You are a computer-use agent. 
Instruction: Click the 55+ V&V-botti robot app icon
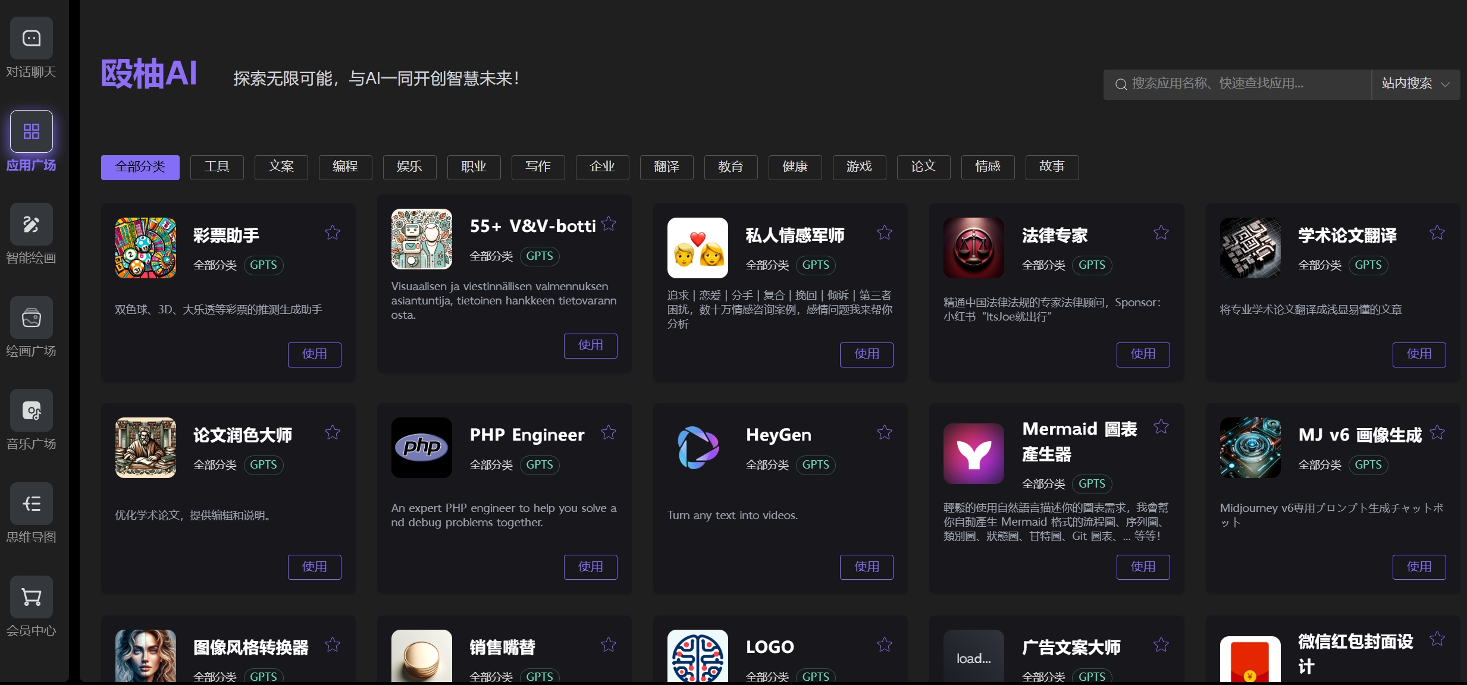pyautogui.click(x=422, y=239)
